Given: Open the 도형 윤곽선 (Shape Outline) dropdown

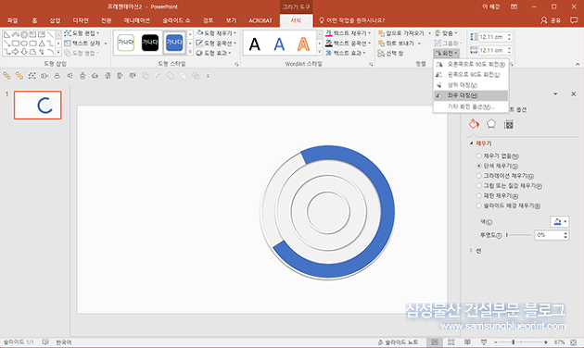Looking at the screenshot, I should [216, 43].
